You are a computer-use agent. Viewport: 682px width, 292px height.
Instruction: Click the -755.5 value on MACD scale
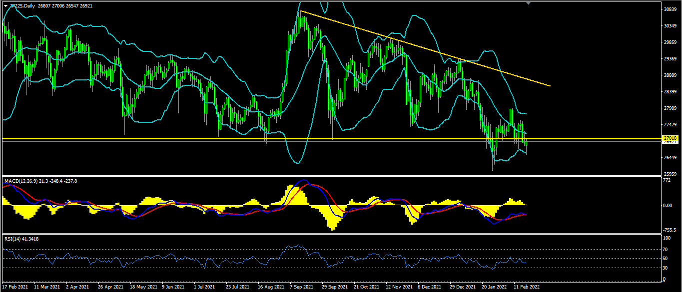coord(669,230)
